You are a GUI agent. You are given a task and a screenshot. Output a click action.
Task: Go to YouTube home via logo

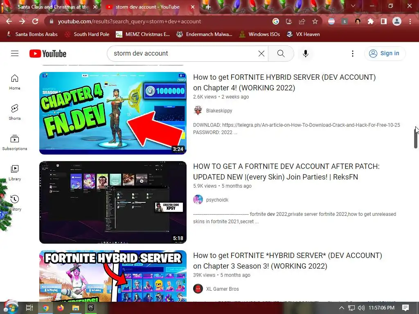tap(48, 54)
